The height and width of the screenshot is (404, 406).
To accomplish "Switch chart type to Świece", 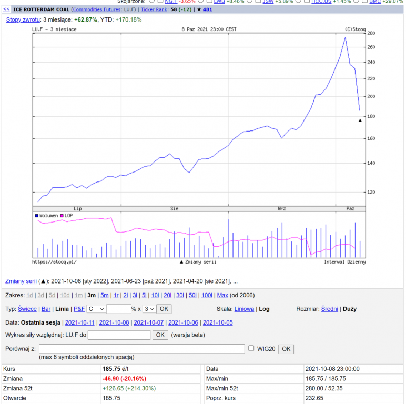I will click(x=27, y=309).
